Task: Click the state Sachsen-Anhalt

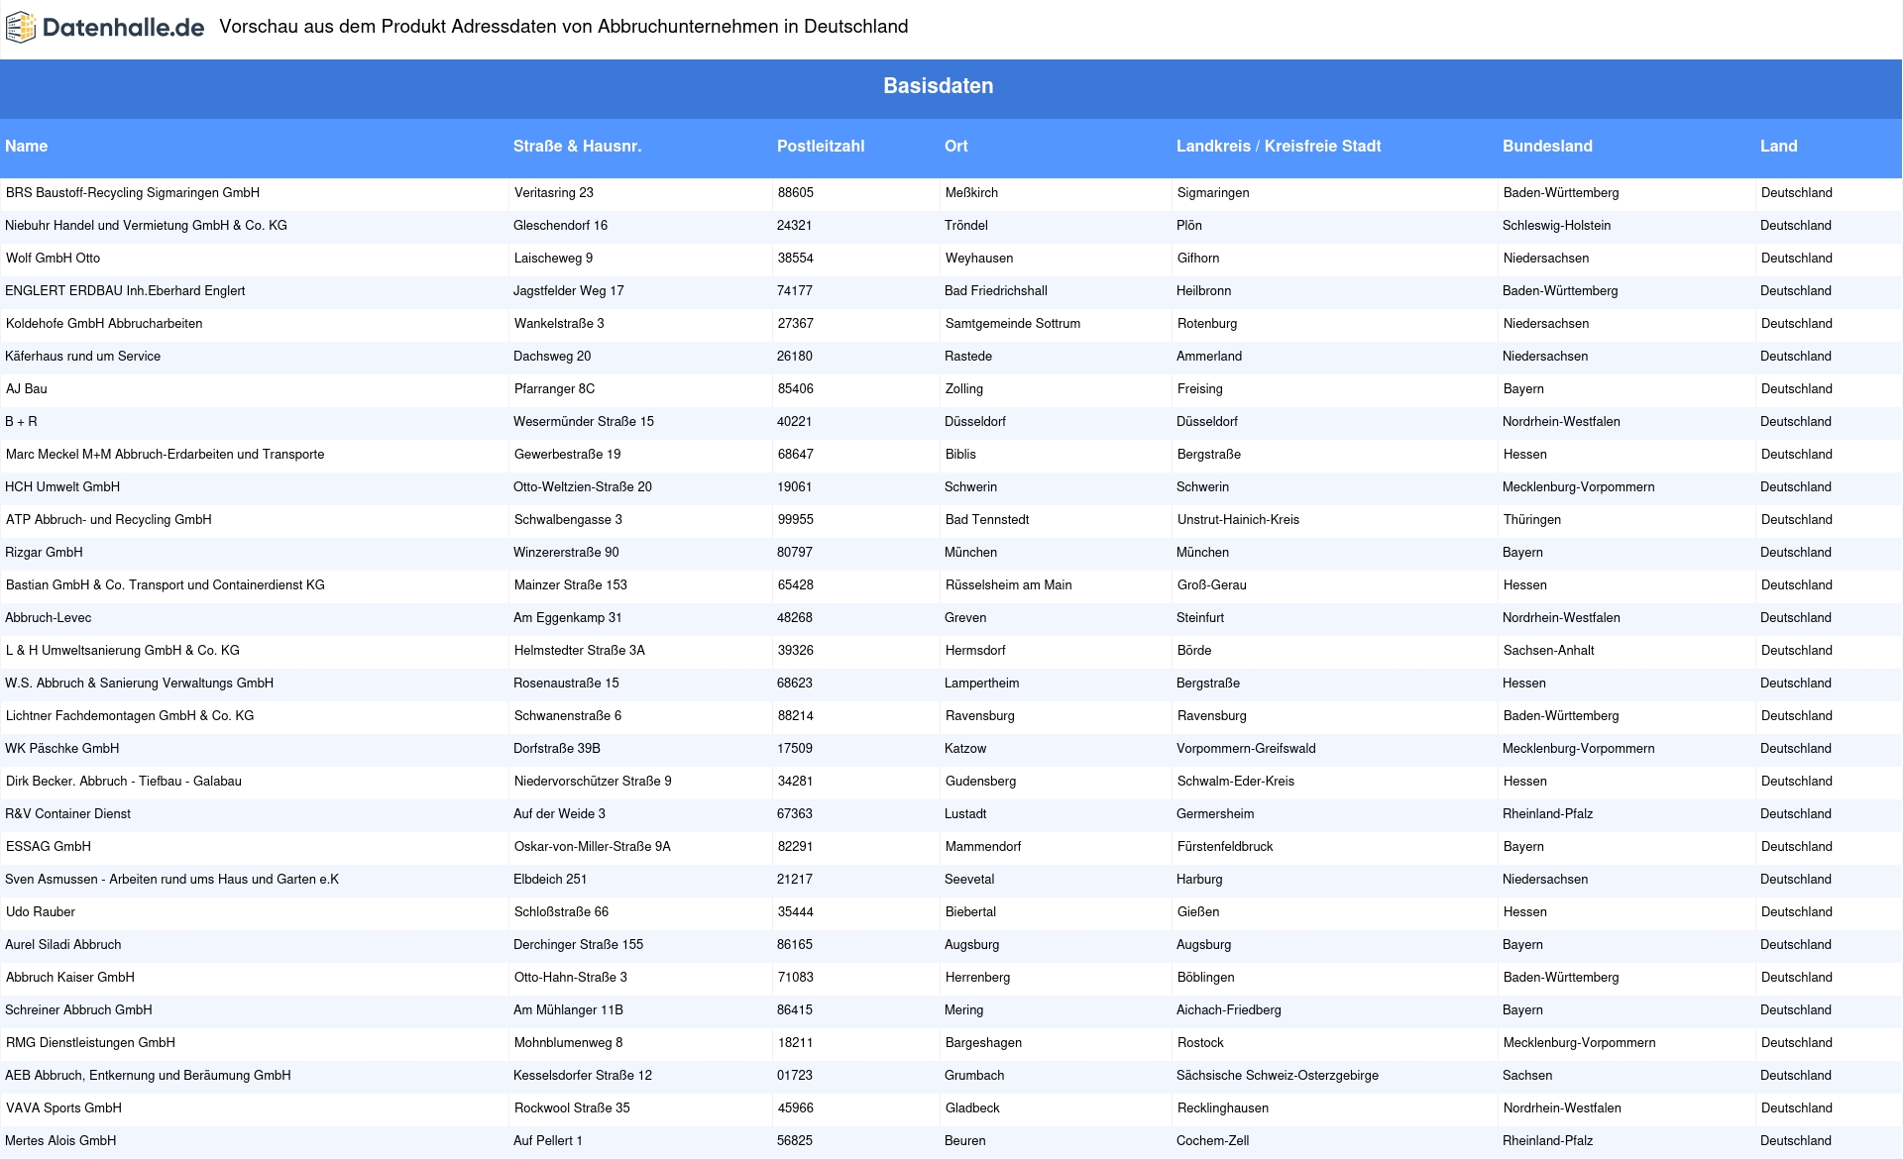Action: [1549, 651]
